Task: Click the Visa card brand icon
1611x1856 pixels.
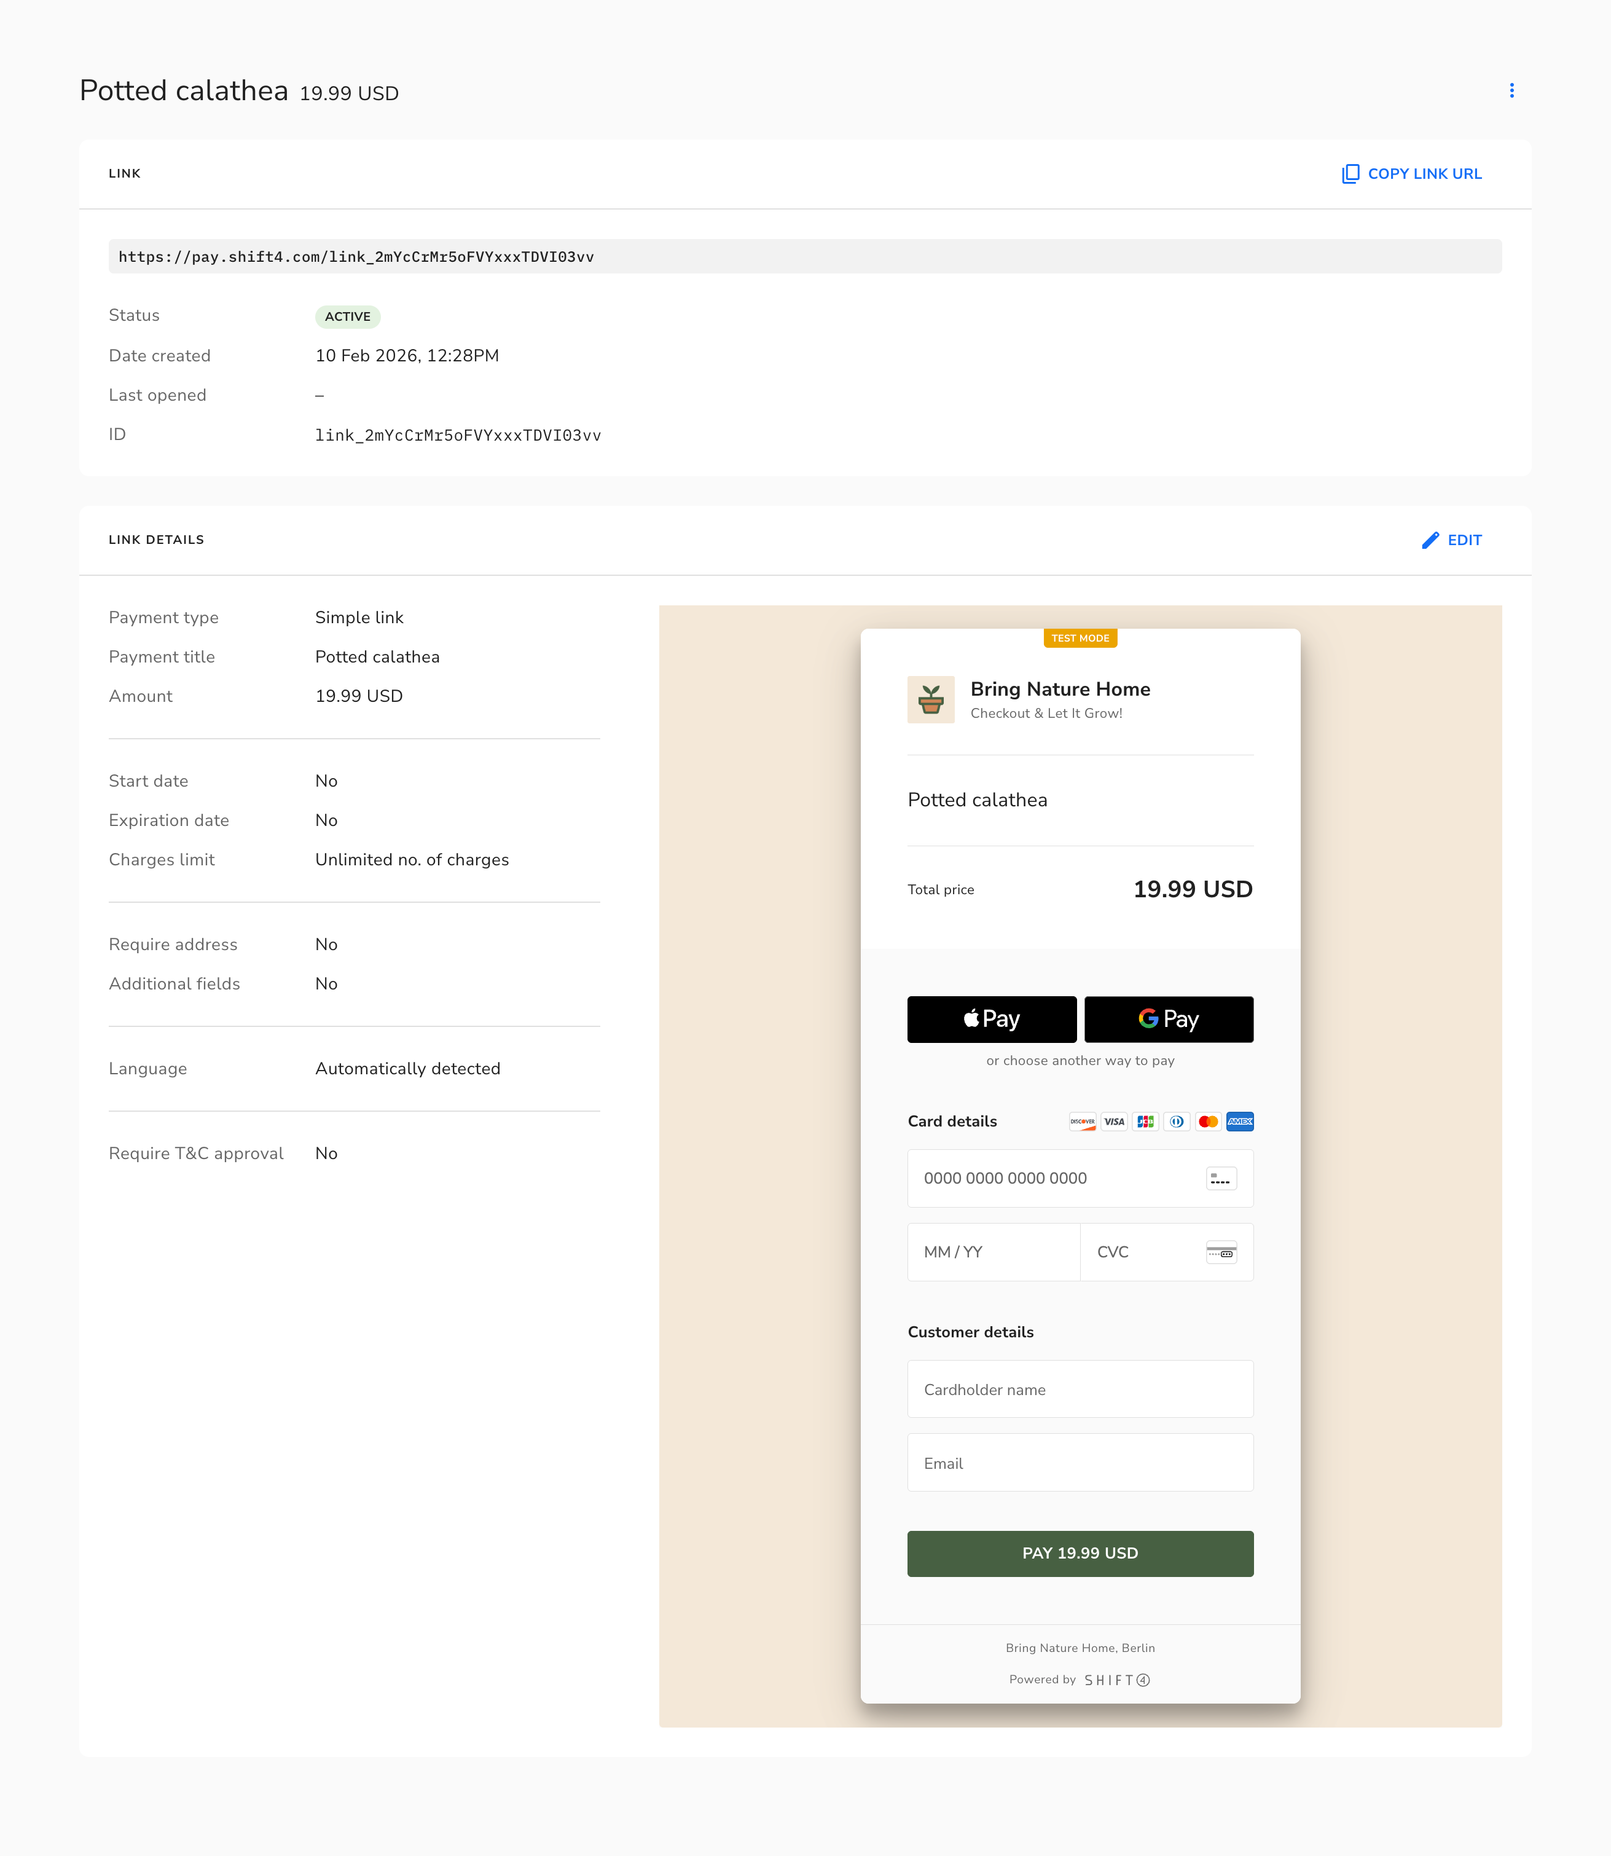Action: pyautogui.click(x=1114, y=1122)
